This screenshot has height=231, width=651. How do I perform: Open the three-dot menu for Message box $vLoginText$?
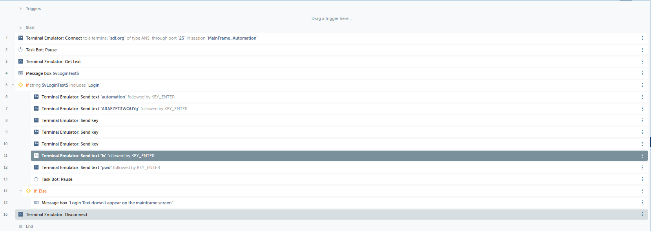pos(642,73)
